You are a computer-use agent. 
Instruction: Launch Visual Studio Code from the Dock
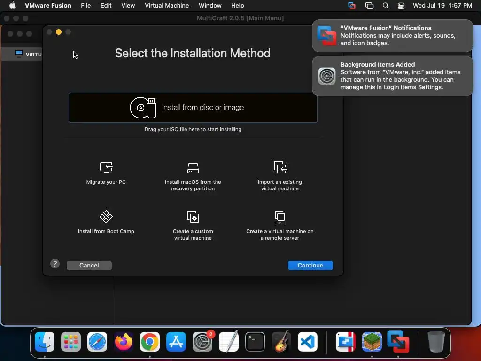(307, 341)
